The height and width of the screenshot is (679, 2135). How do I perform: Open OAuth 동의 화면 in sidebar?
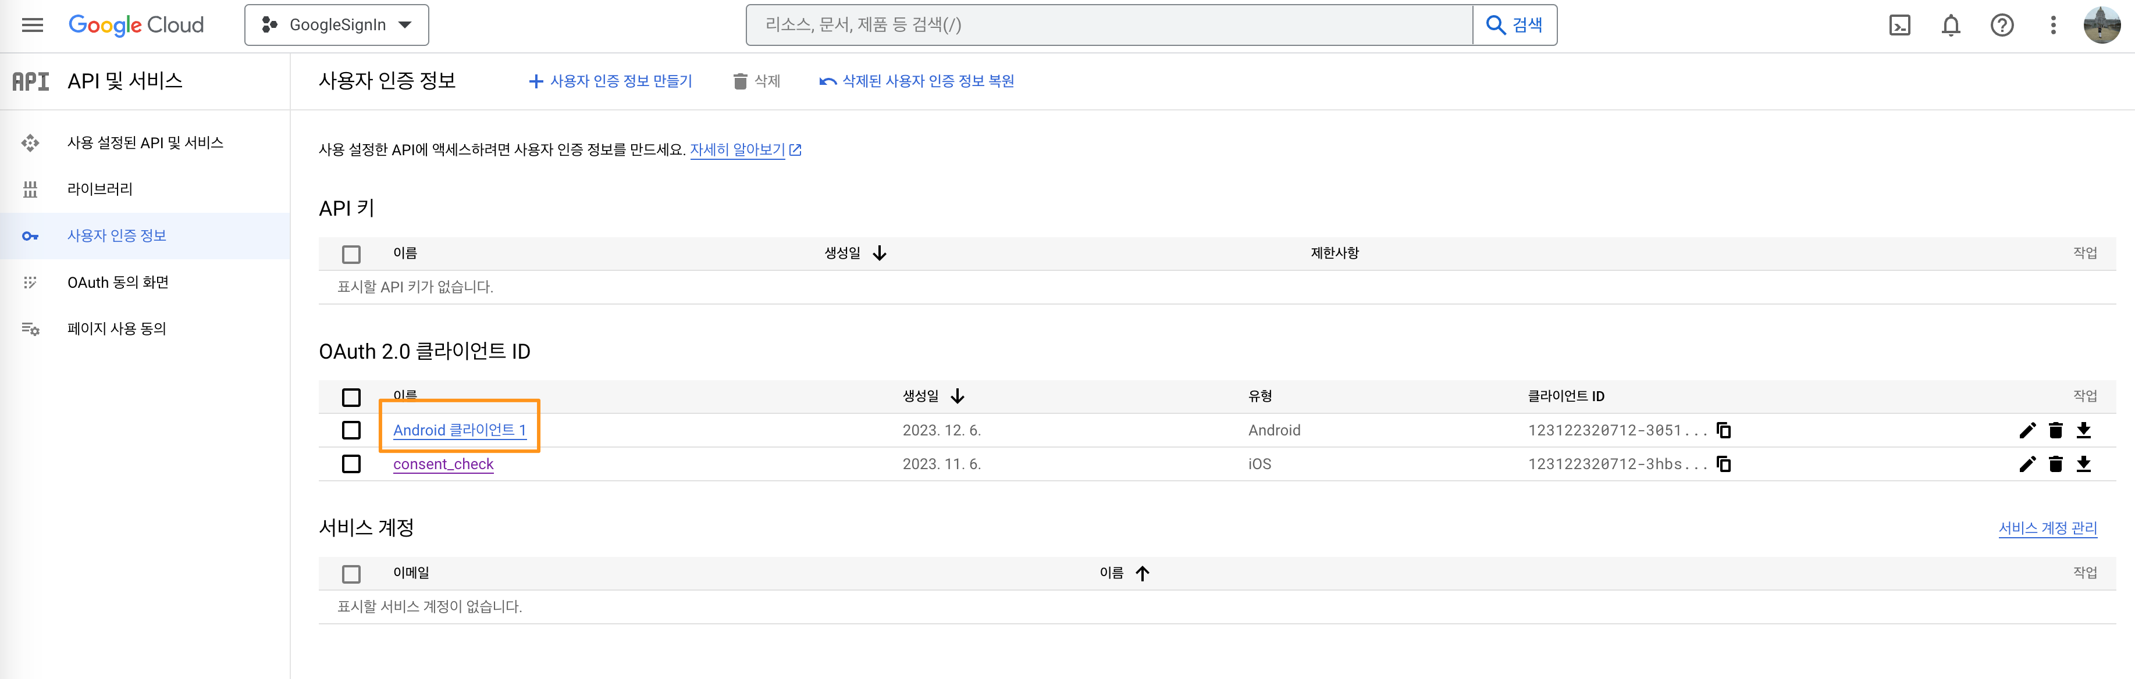point(118,281)
